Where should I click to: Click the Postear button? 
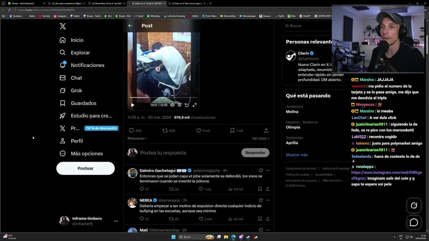point(85,168)
